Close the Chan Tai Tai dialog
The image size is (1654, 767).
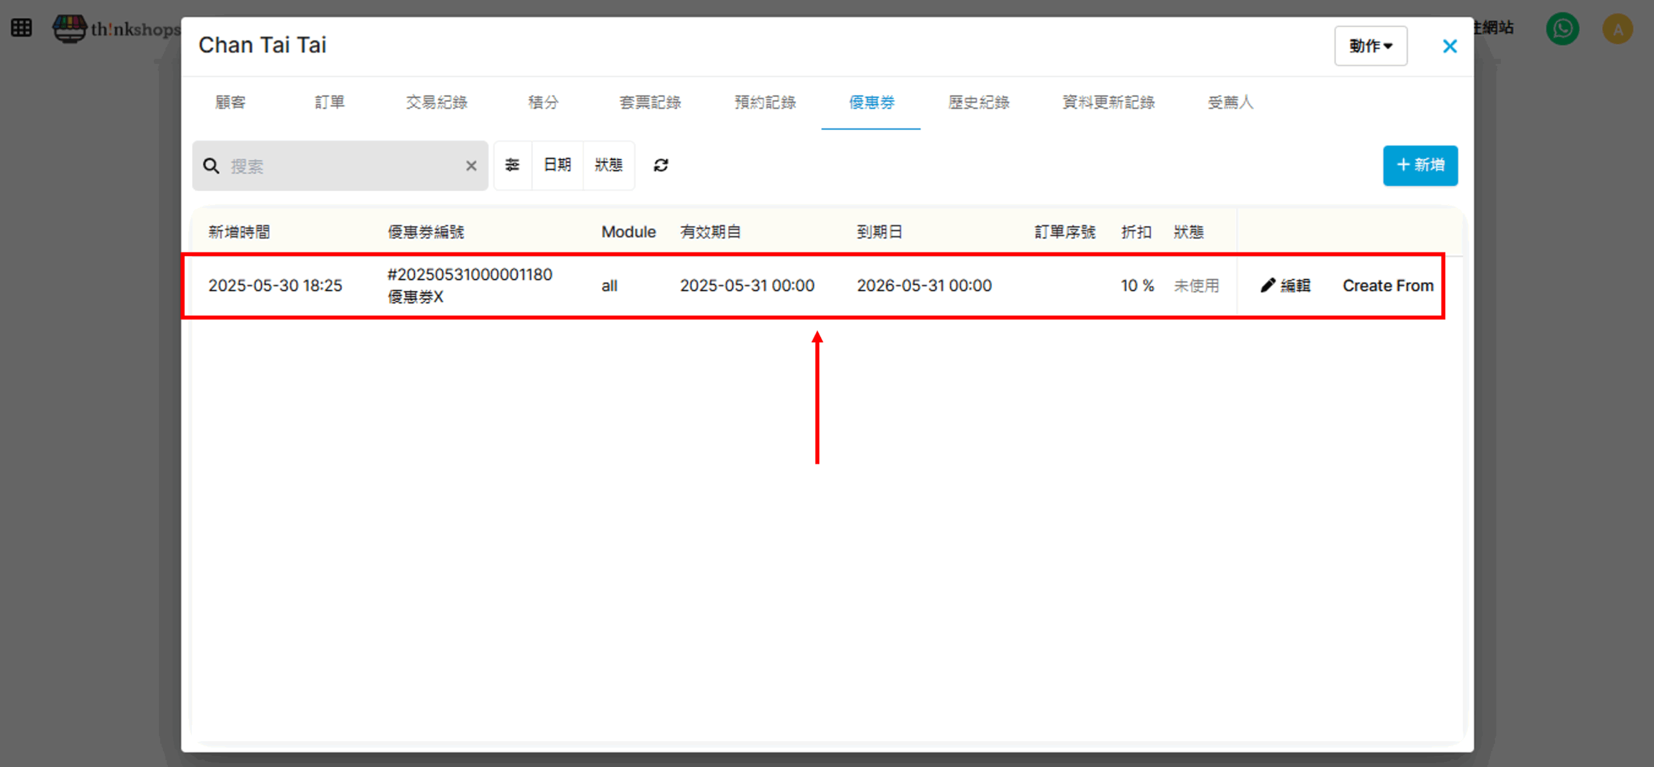(x=1449, y=46)
